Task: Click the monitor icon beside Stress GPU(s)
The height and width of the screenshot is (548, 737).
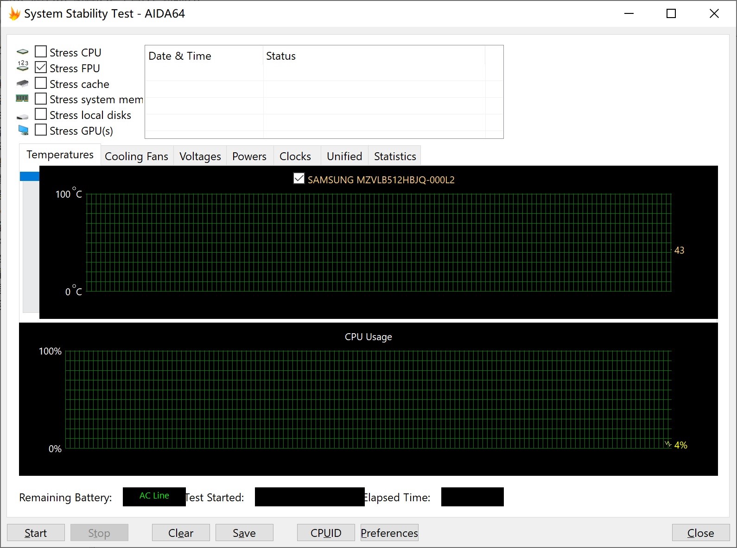Action: pos(23,130)
